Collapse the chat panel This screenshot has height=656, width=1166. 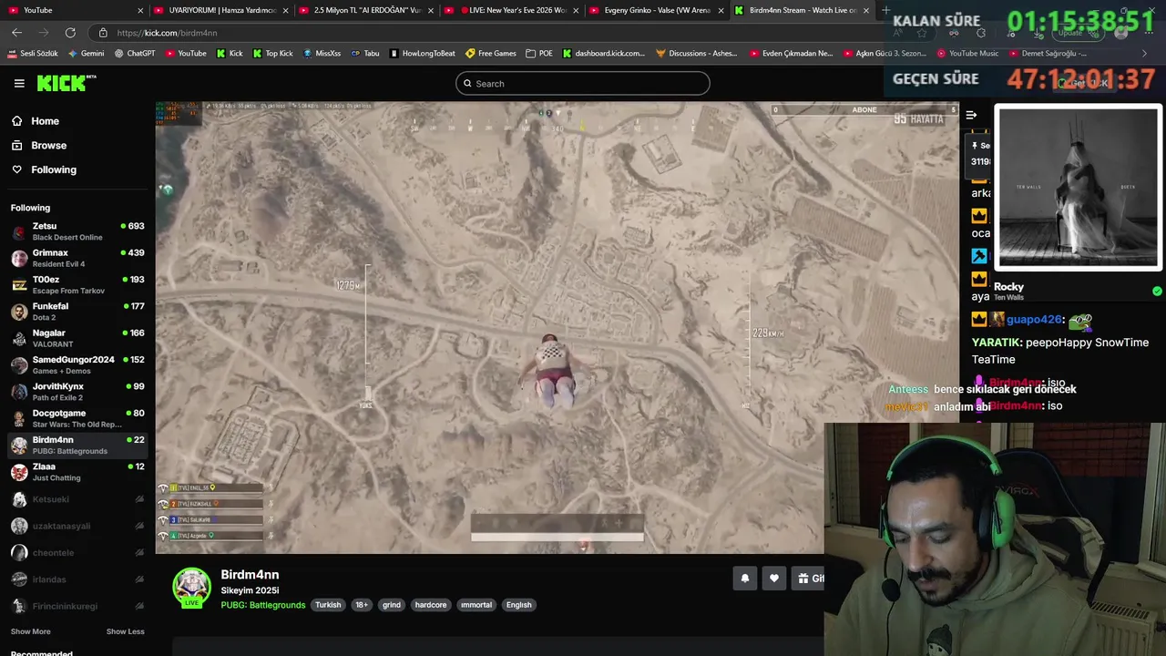pyautogui.click(x=971, y=115)
